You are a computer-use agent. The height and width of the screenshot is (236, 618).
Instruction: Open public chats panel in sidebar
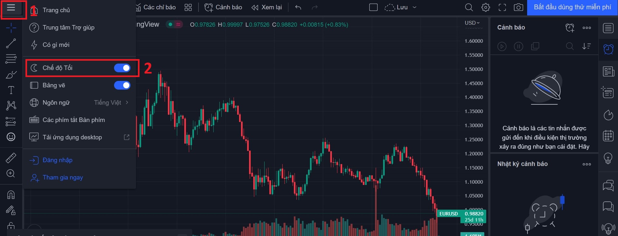[608, 185]
